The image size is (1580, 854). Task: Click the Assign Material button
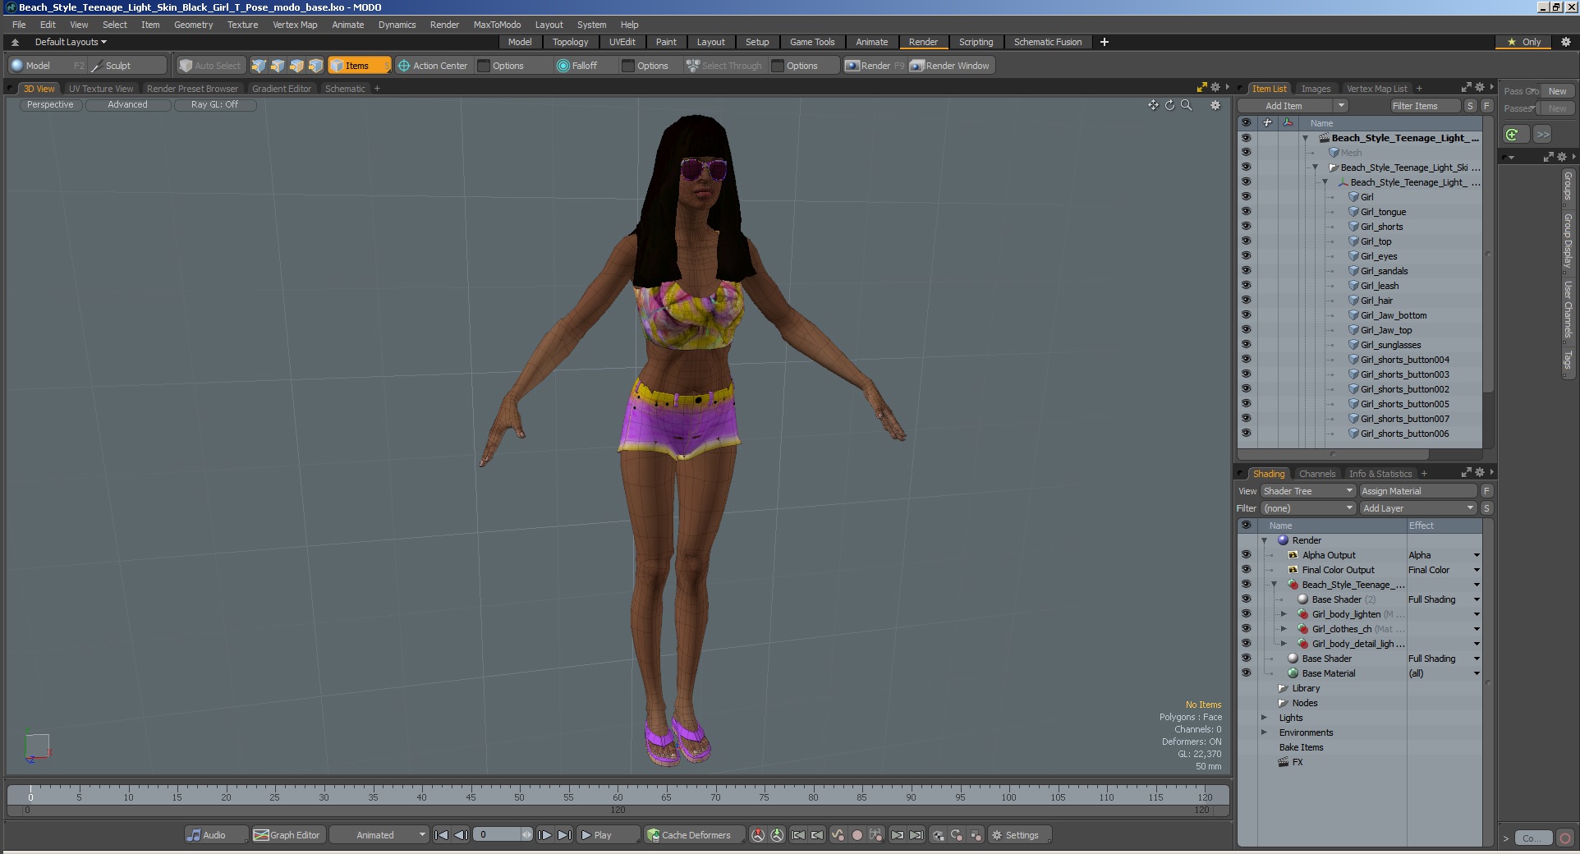coord(1418,491)
